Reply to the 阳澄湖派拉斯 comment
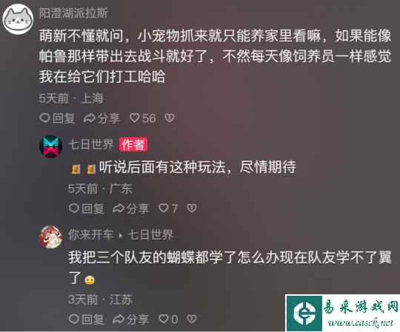This screenshot has width=400, height=332. [57, 118]
